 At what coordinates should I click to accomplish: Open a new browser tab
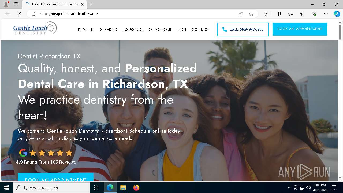[91, 4]
